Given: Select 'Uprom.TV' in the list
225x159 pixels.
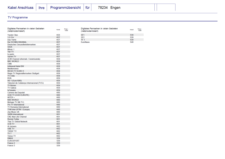Looking at the screenshot, I should click(x=39, y=57).
